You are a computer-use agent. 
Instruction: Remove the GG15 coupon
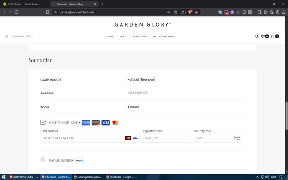148,80
